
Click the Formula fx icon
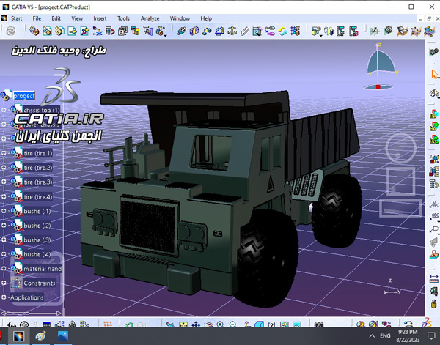click(x=12, y=324)
